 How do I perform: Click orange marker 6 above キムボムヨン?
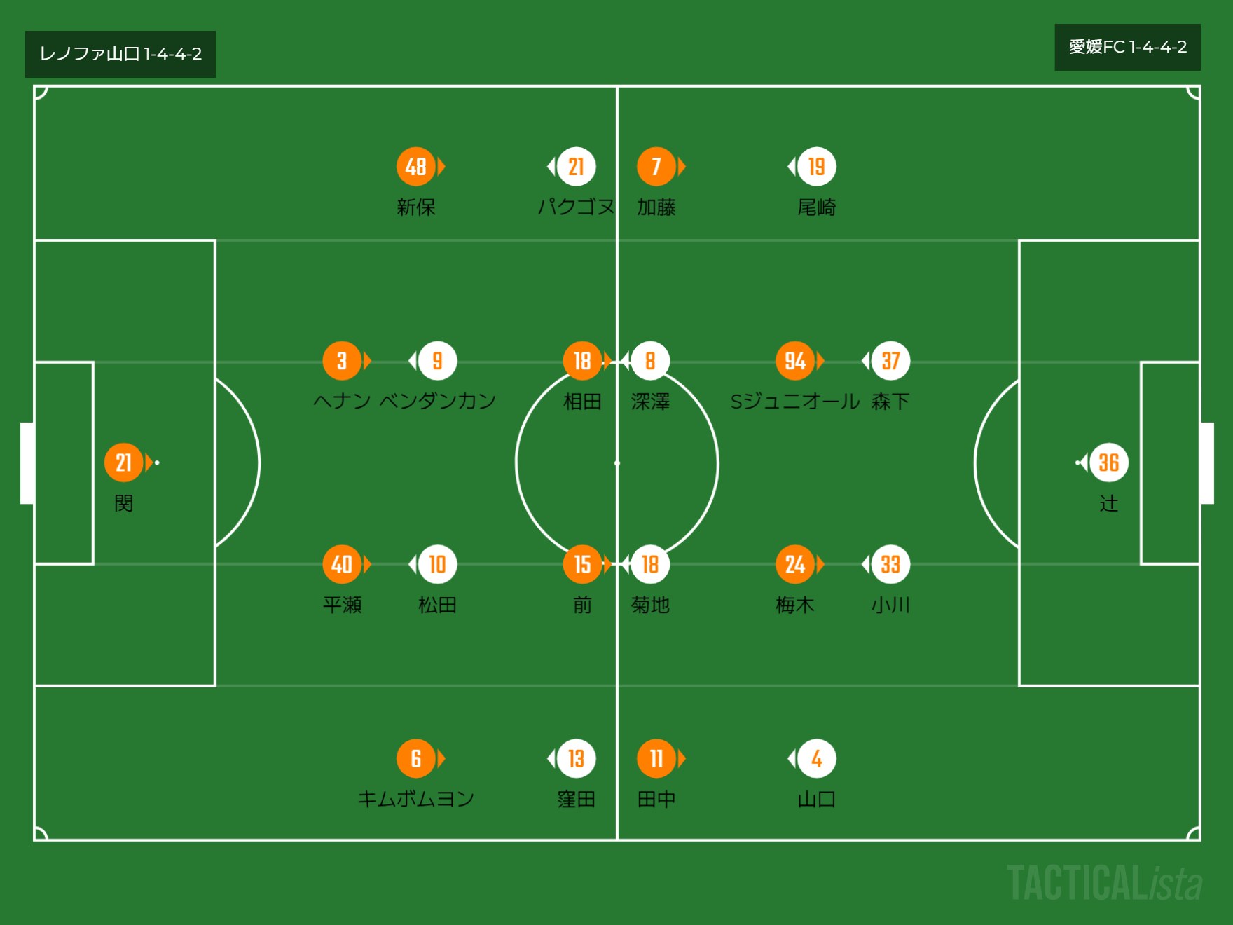(415, 758)
